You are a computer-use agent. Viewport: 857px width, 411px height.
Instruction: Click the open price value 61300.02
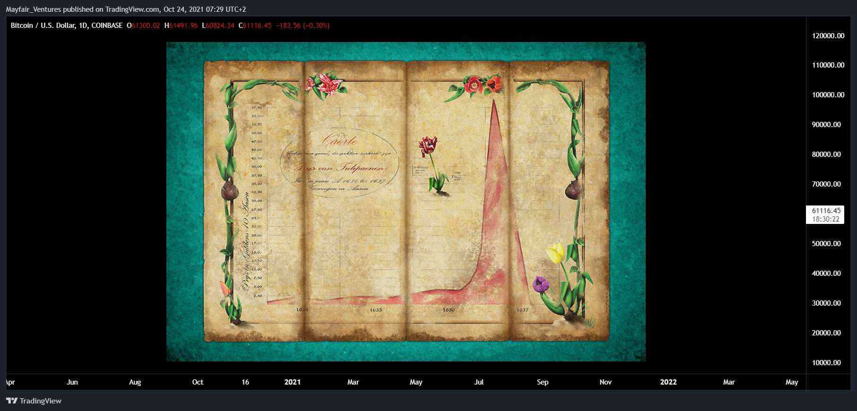(x=146, y=26)
